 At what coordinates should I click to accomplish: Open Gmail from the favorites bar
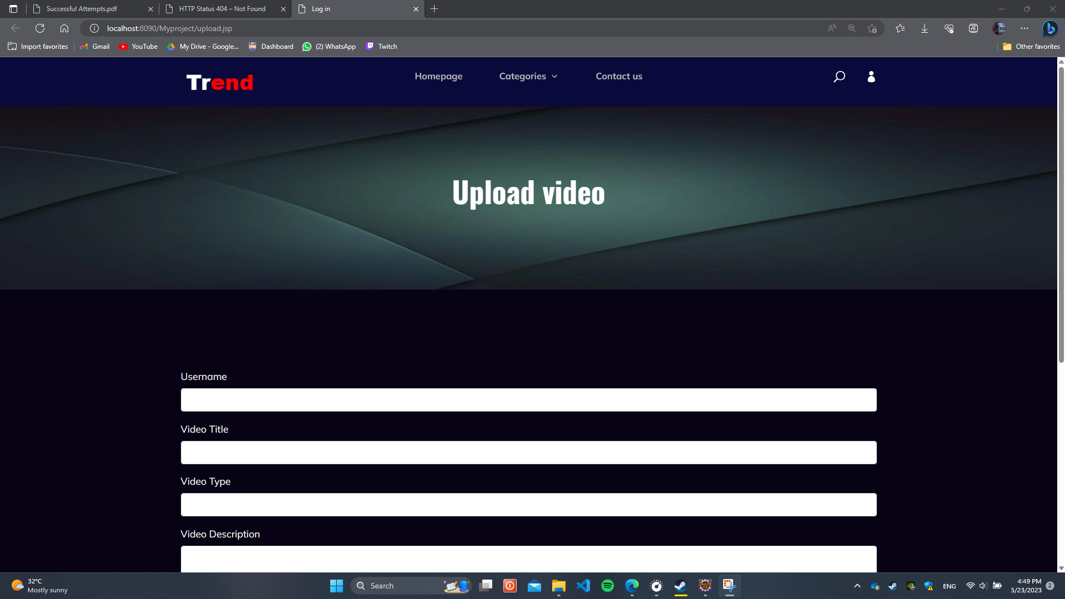pos(94,47)
